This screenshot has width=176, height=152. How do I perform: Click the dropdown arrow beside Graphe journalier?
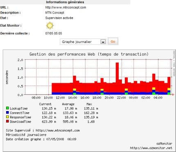pyautogui.click(x=103, y=42)
